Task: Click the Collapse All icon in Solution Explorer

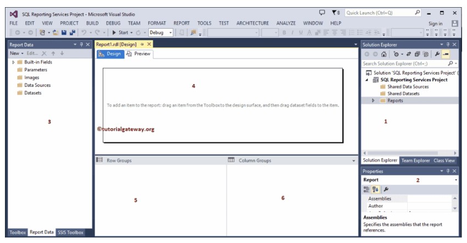Action: [417, 54]
